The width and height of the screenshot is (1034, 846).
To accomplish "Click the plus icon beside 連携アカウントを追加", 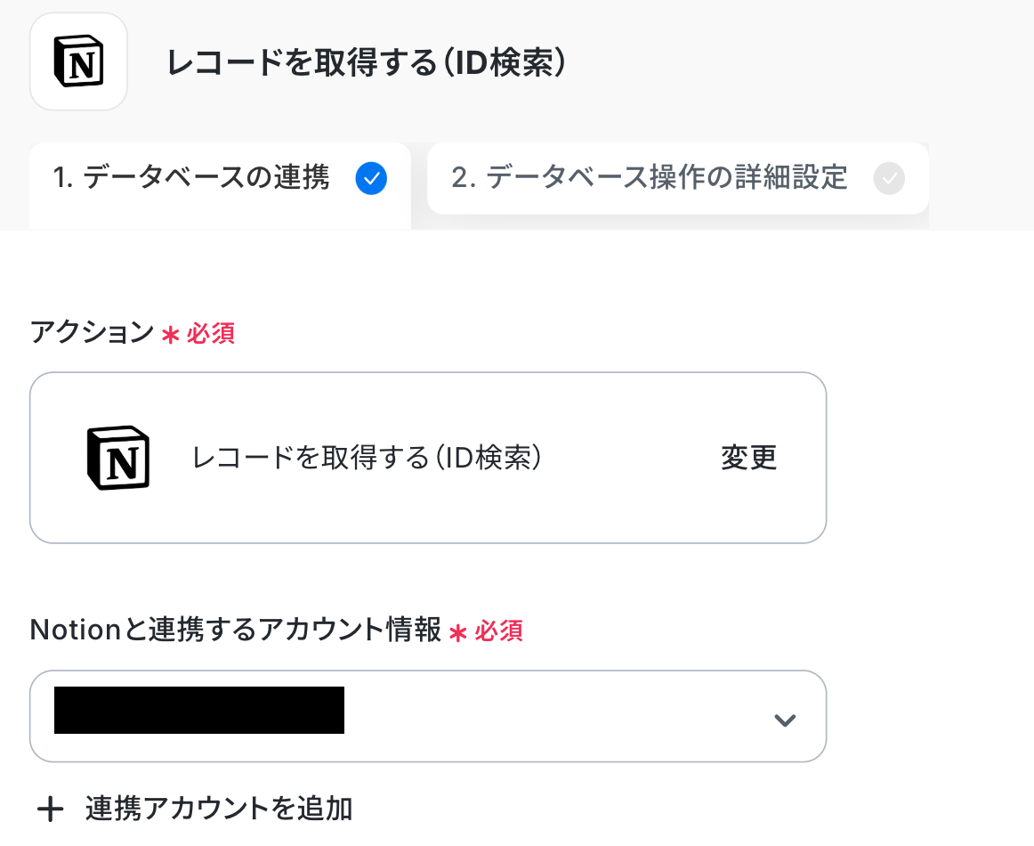I will [x=50, y=809].
